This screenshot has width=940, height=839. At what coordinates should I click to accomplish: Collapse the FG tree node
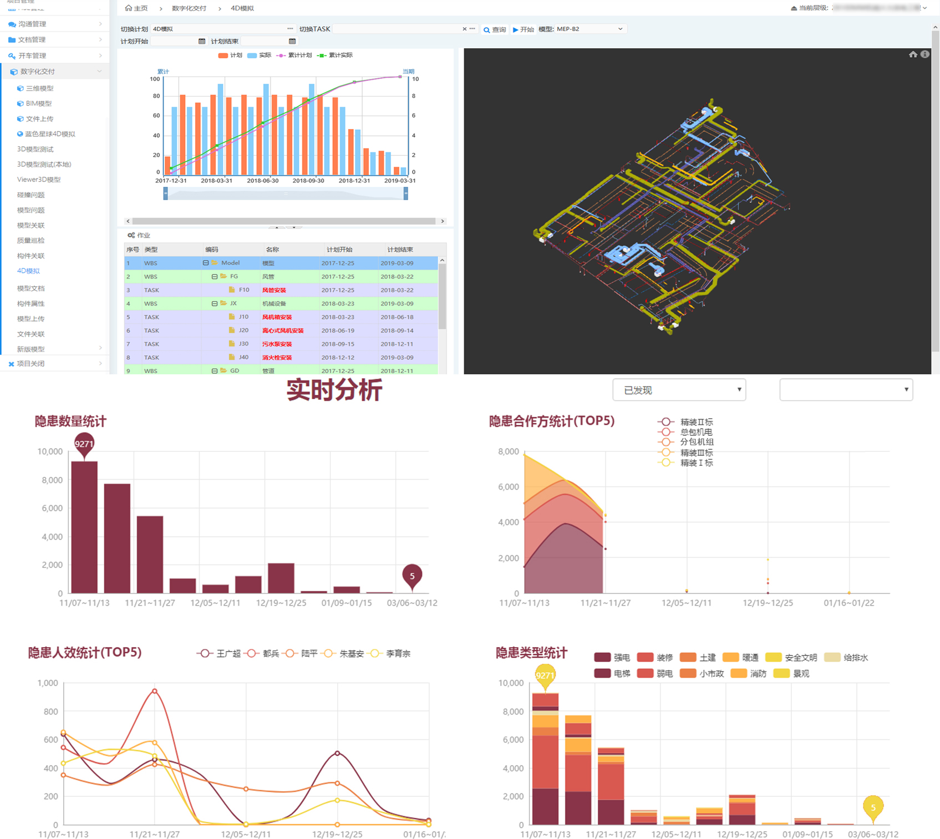(215, 277)
